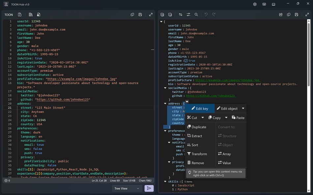Open the transform filter tool icon
Screen dimensions: 313x195
pyautogui.click(x=188, y=14)
